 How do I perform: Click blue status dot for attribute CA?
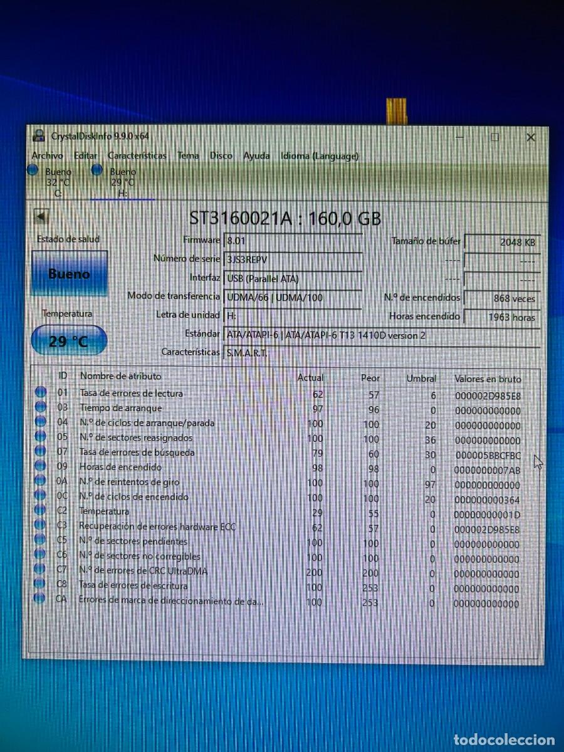click(39, 598)
